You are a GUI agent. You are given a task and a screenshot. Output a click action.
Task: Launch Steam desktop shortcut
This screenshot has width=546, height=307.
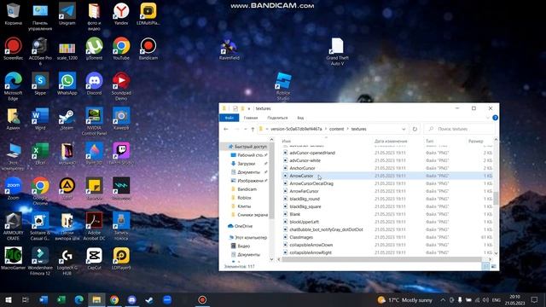(67, 119)
